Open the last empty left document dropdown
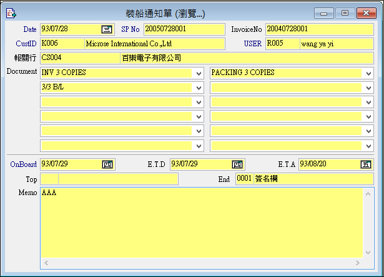This screenshot has height=277, width=384. (x=199, y=146)
